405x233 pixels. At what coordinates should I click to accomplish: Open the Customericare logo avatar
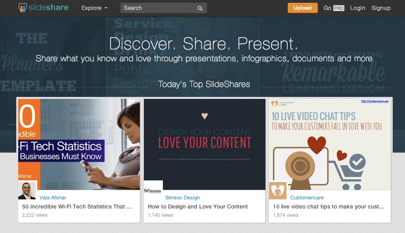coord(278,190)
